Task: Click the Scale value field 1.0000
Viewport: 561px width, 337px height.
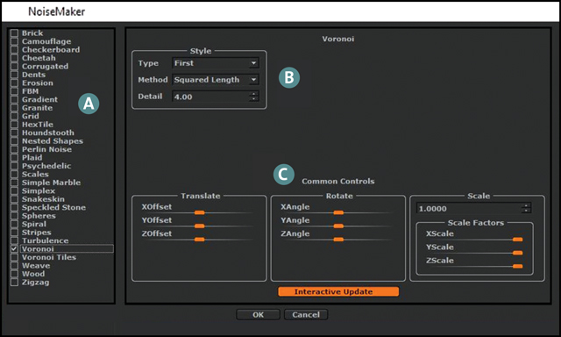Action: (469, 209)
